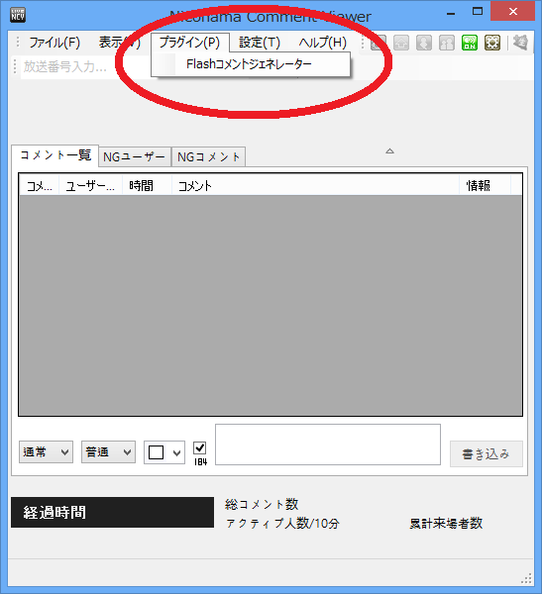The image size is (542, 594).
Task: Sort by the コメント column header
Action: 315,186
